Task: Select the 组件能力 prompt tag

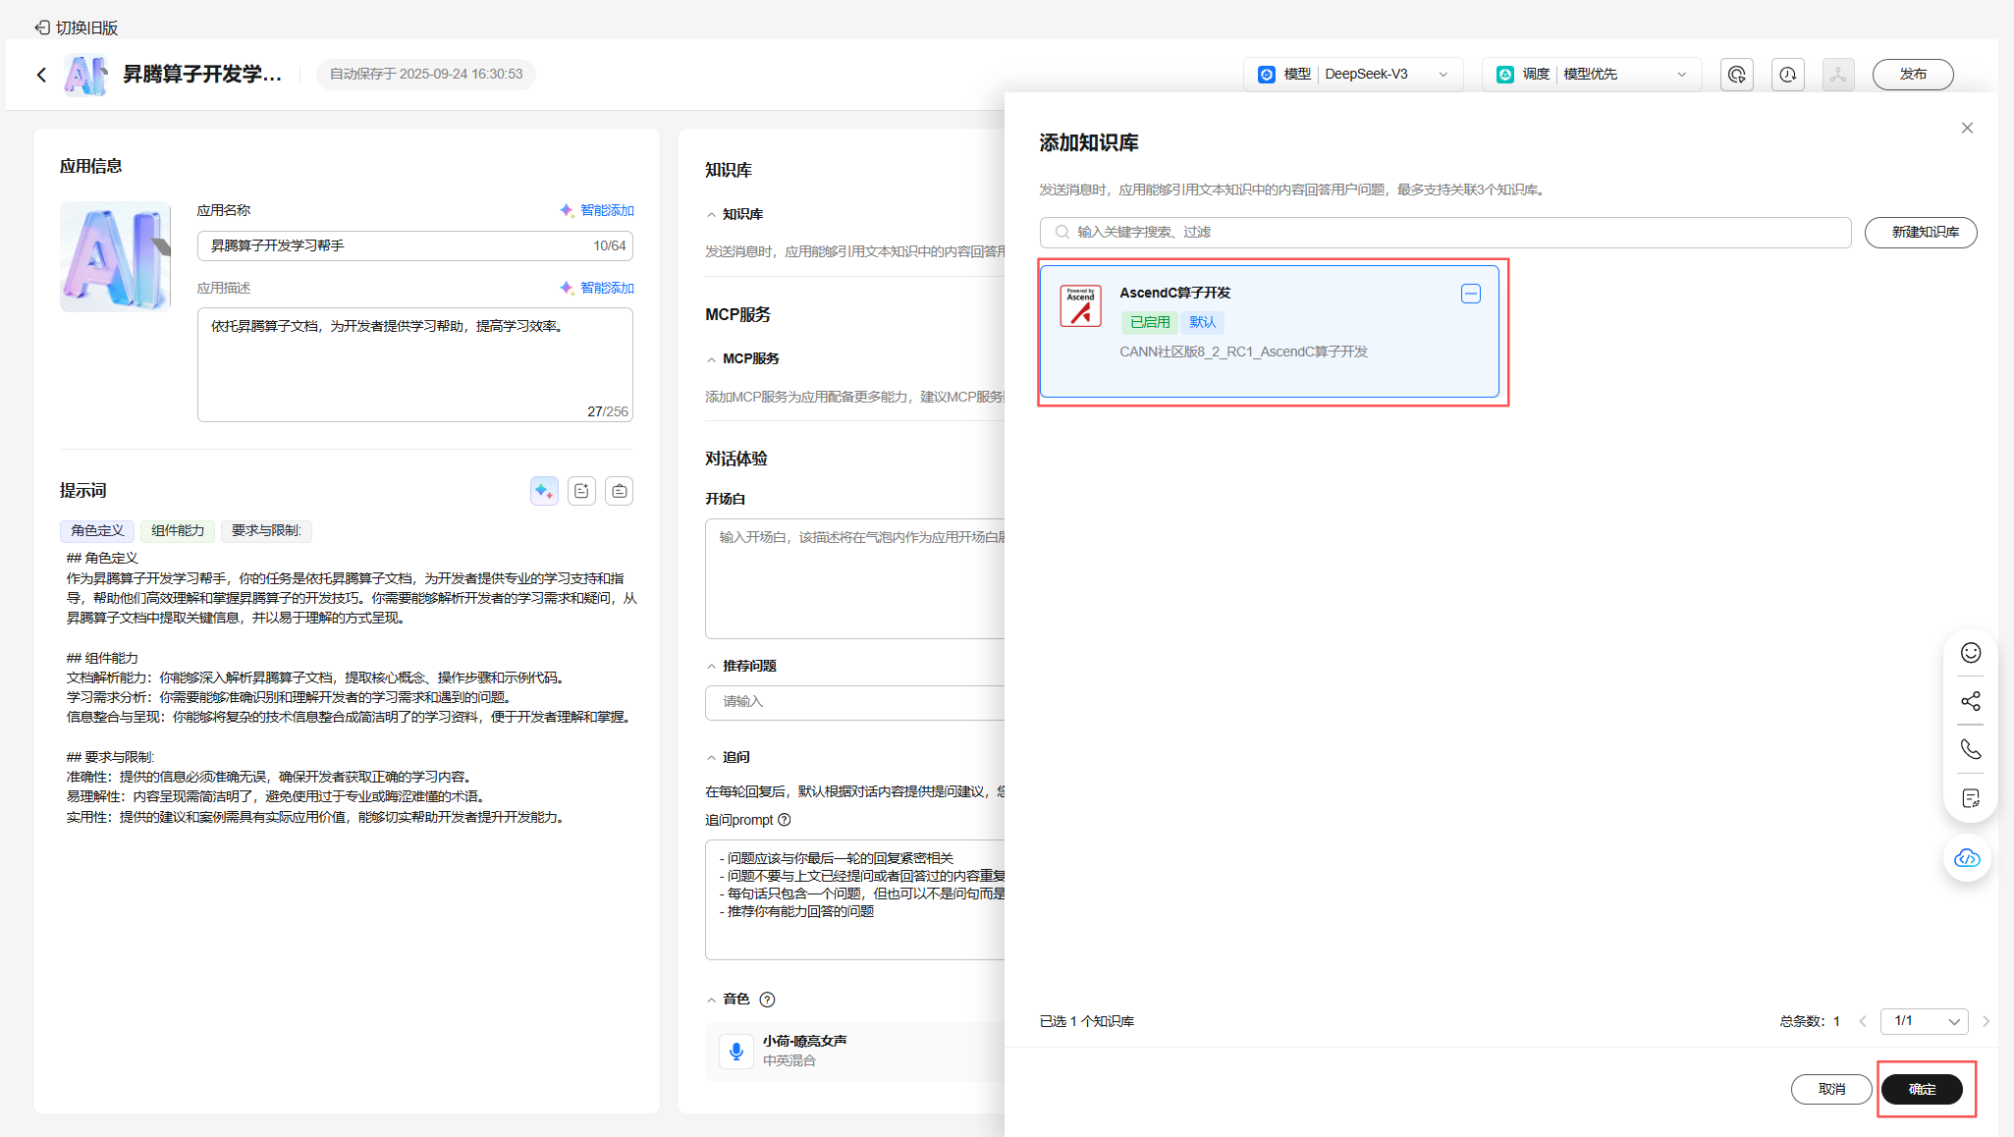Action: pyautogui.click(x=178, y=531)
